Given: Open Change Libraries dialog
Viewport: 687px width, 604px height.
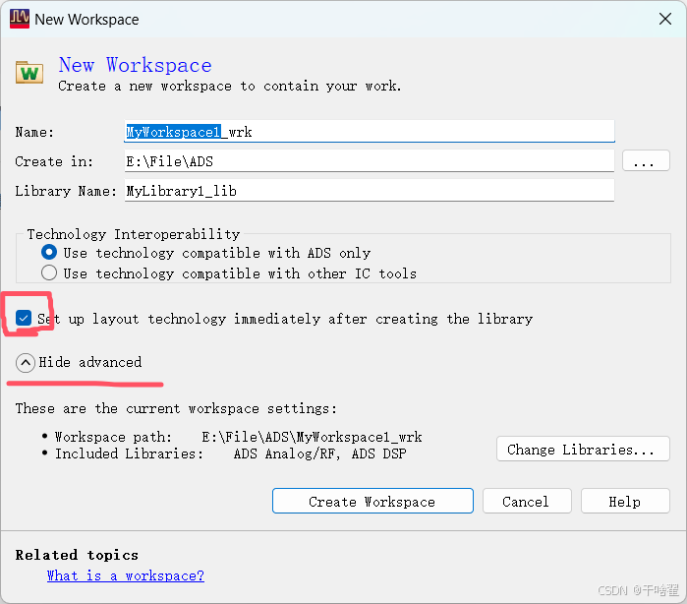Looking at the screenshot, I should click(x=583, y=450).
